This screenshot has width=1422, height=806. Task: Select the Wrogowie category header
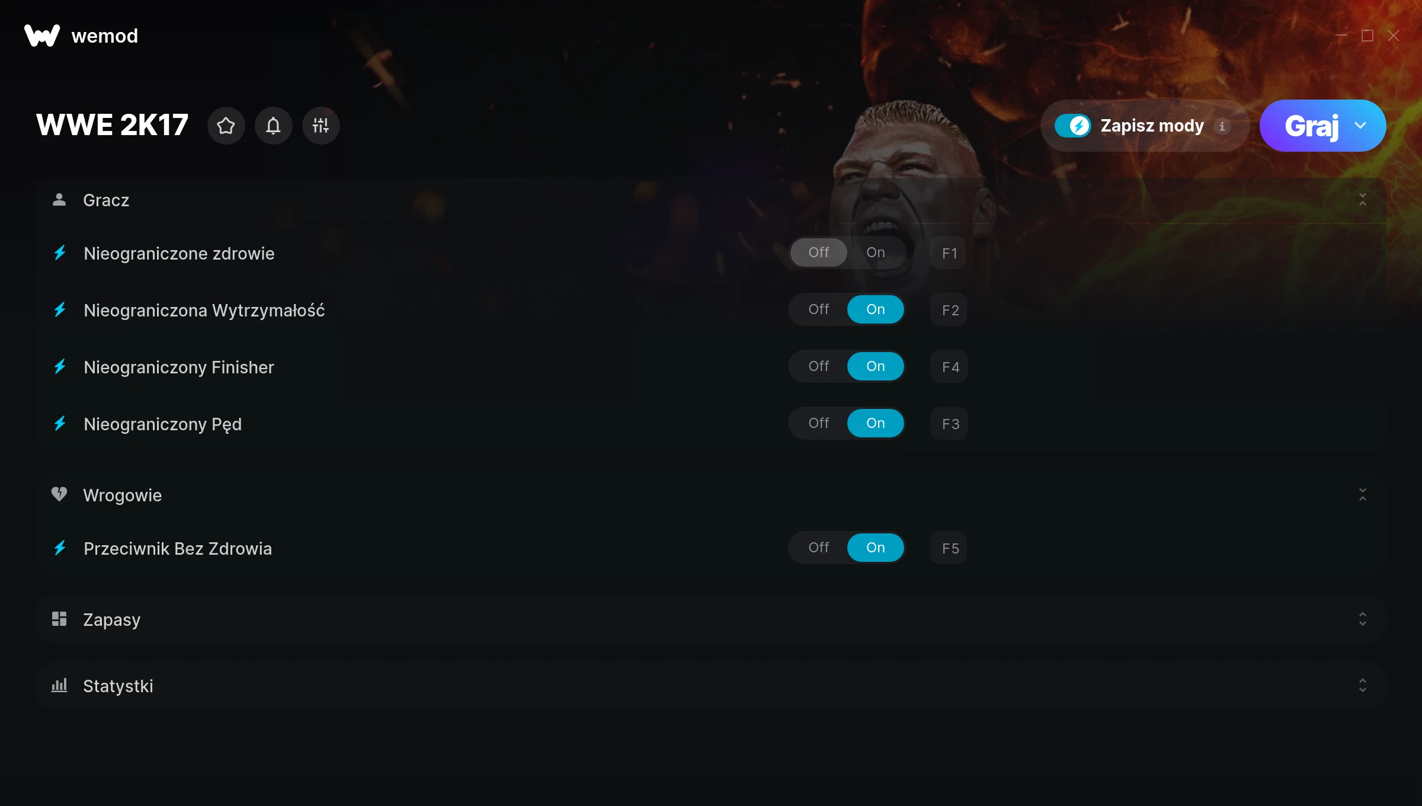pos(711,495)
